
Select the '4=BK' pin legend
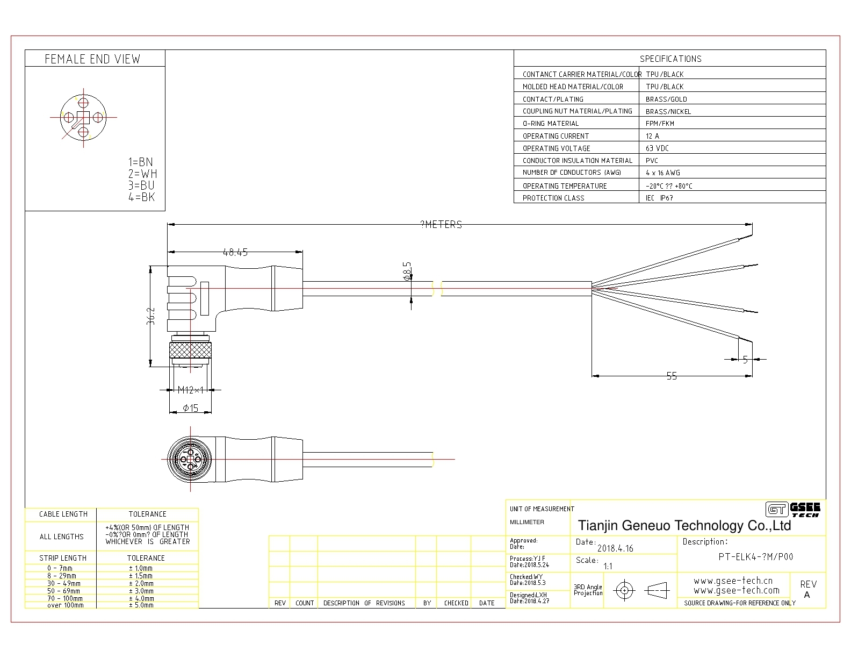141,197
